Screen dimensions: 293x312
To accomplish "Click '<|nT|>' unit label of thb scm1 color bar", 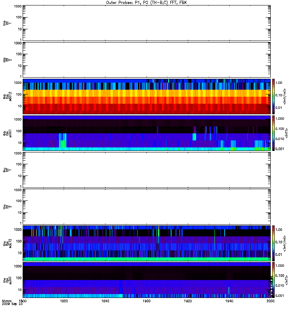I will (286, 133).
